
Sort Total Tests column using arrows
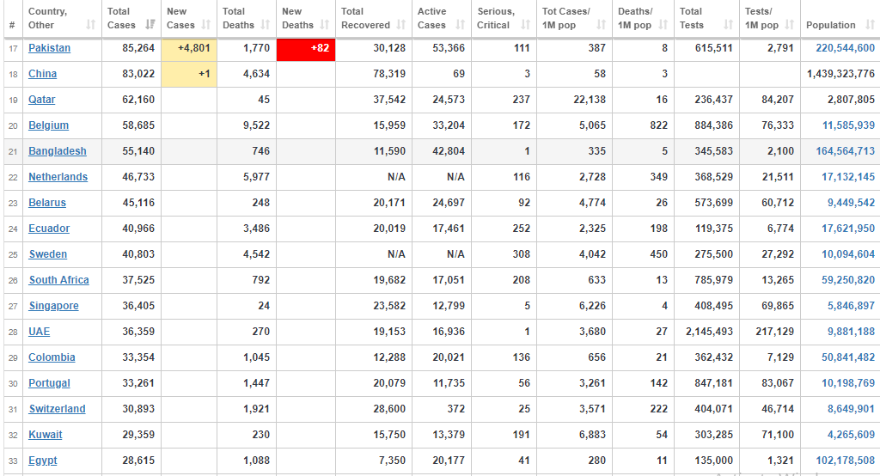pos(729,25)
